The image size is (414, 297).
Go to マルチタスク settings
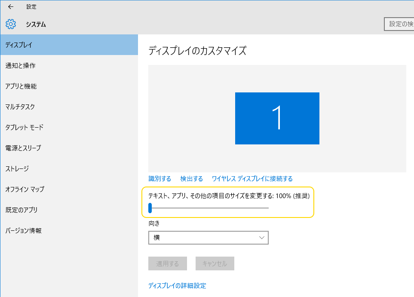click(x=69, y=107)
